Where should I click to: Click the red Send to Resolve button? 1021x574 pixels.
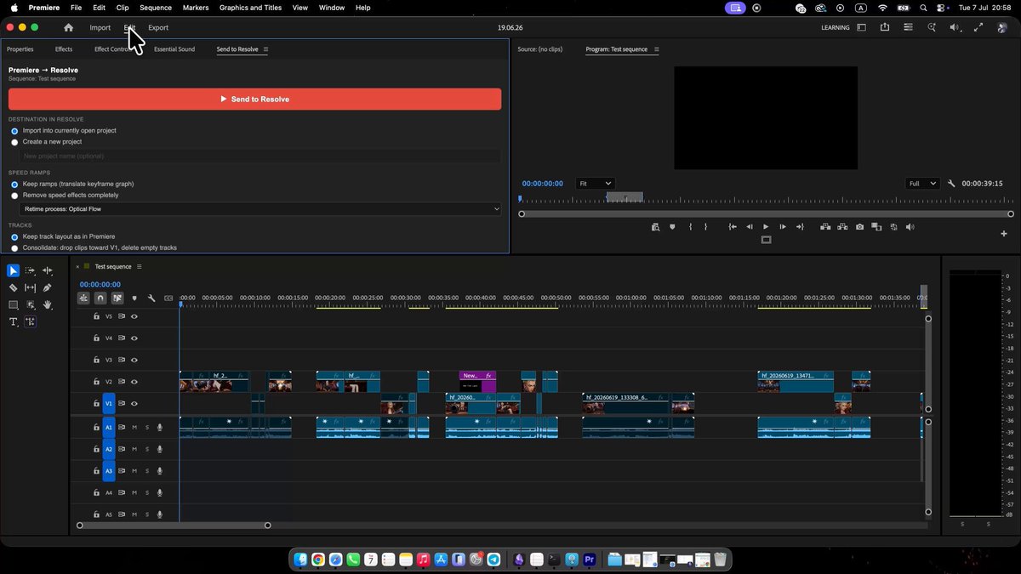coord(254,99)
